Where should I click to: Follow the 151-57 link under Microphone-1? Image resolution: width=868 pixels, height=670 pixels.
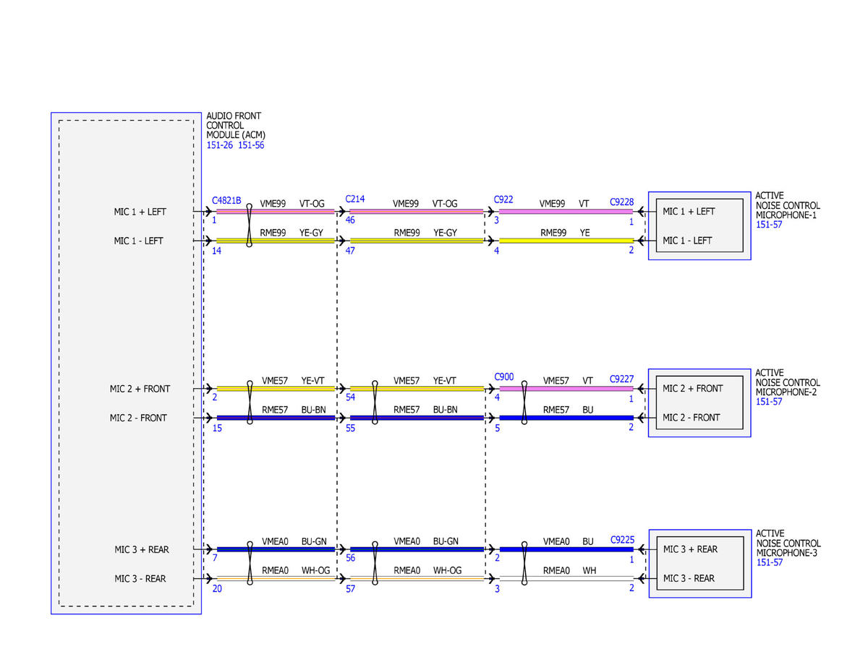click(769, 225)
